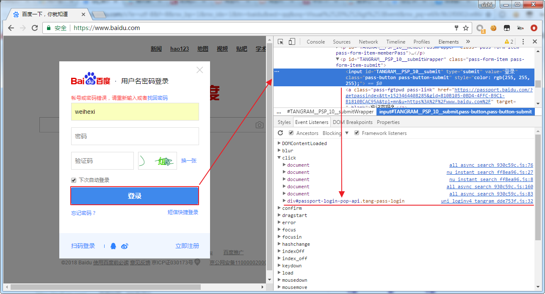Viewport: 545px width, 294px height.
Task: Focus the username field containing weihexi
Action: [135, 112]
